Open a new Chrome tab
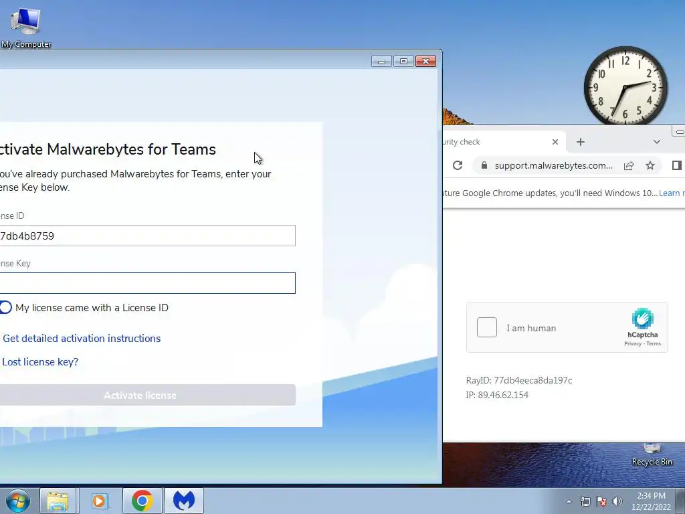The image size is (685, 514). coord(580,142)
